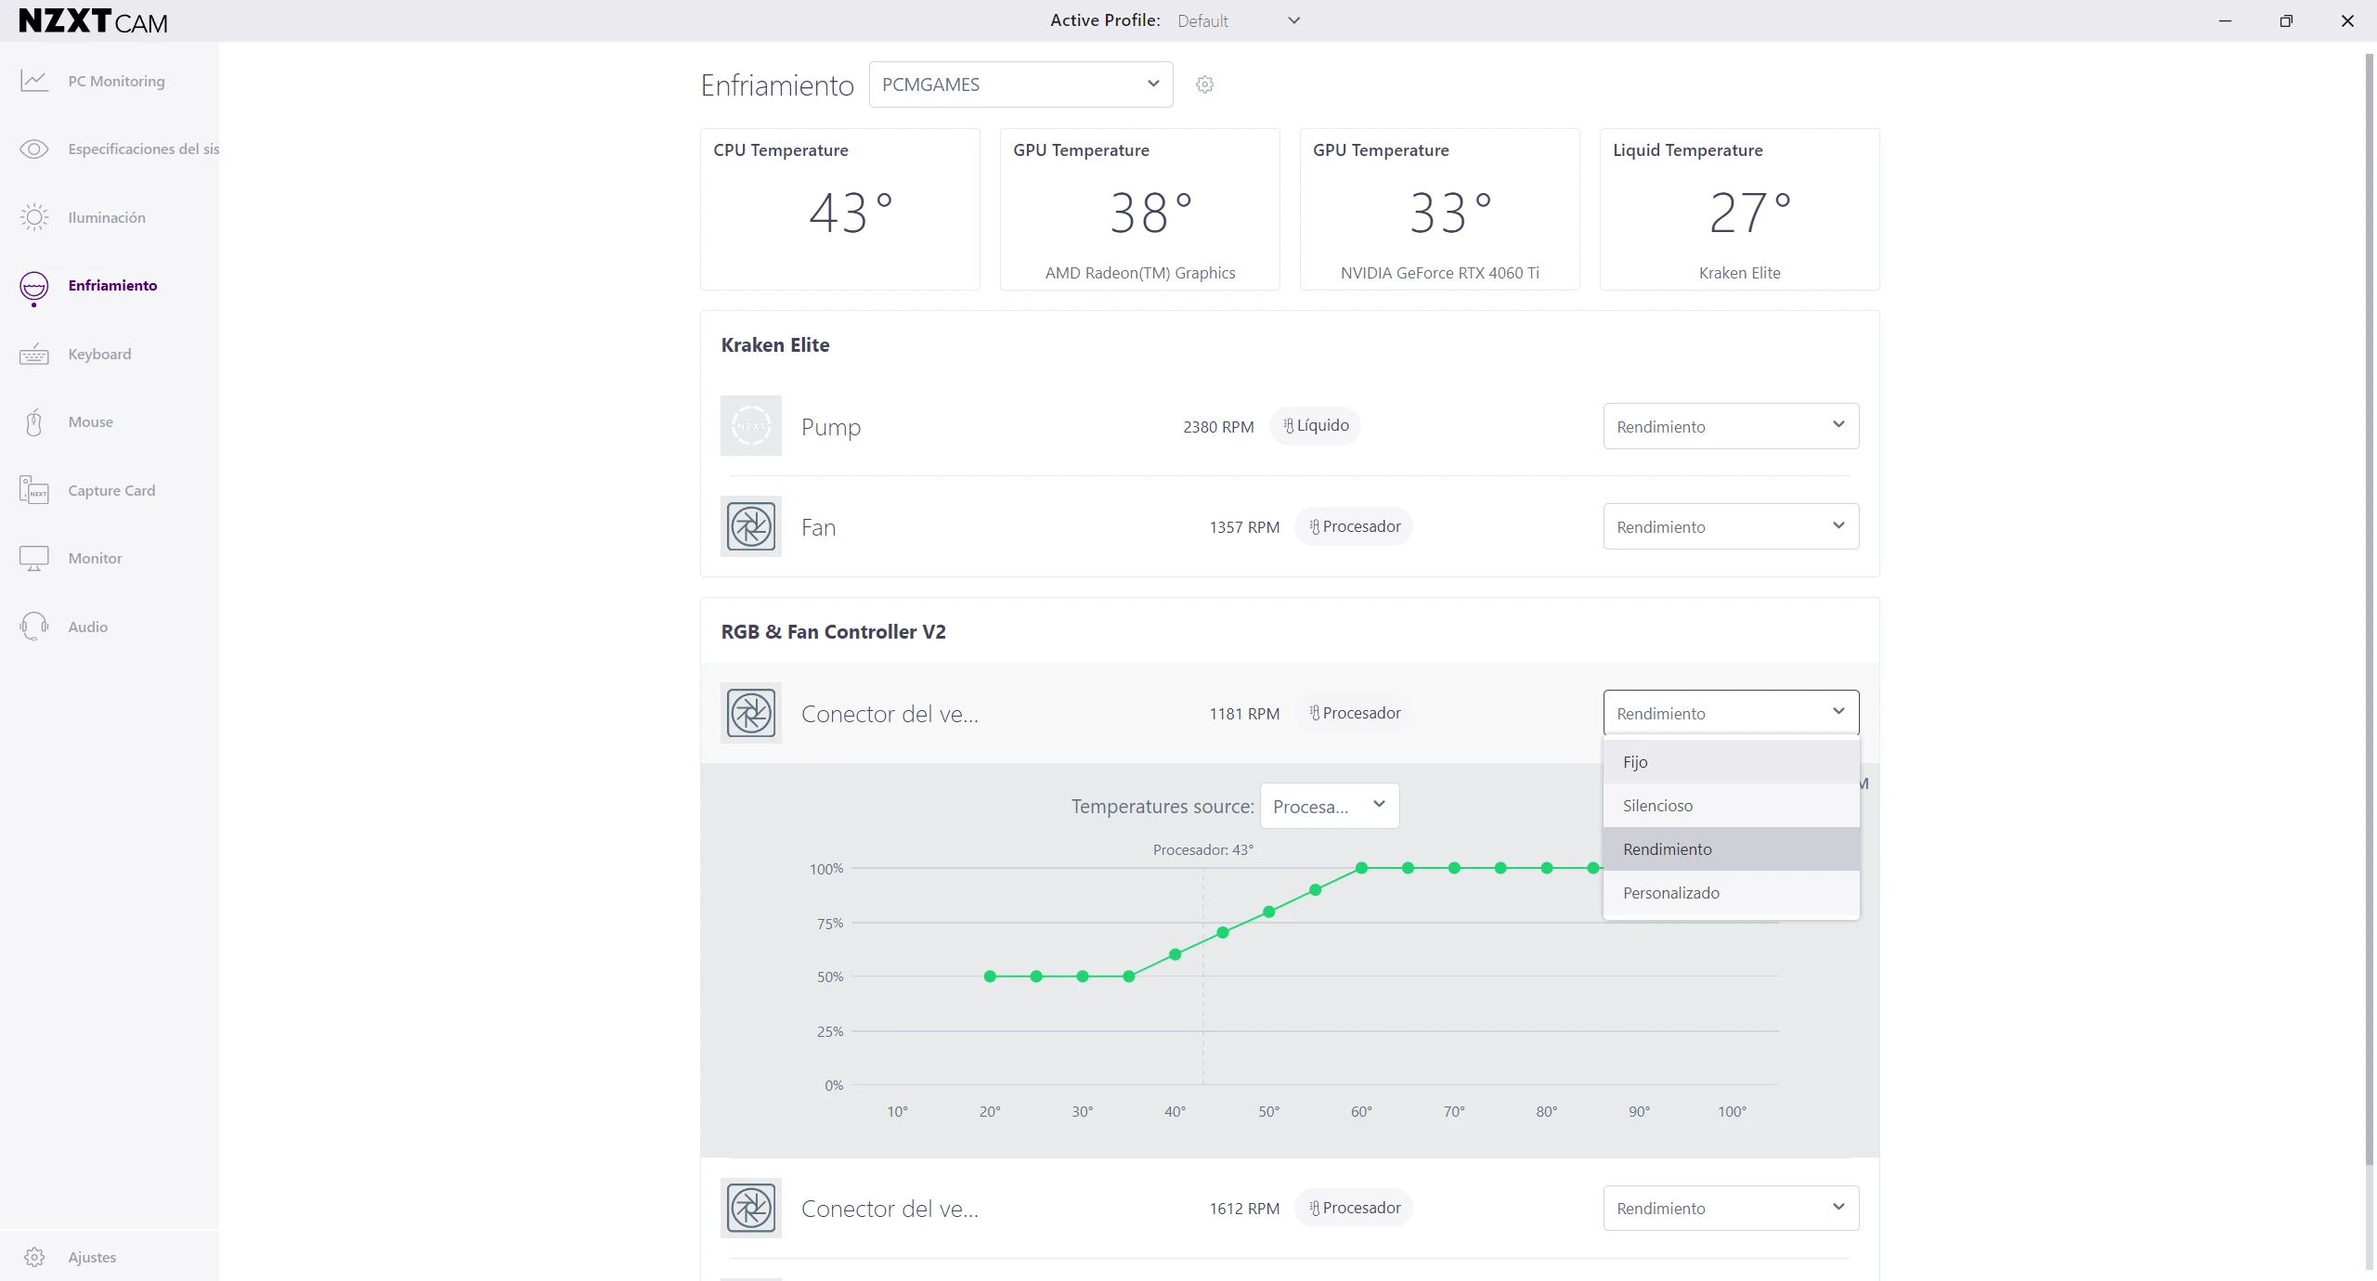2377x1281 pixels.
Task: Click the Kraken Elite section heading
Action: (x=775, y=344)
